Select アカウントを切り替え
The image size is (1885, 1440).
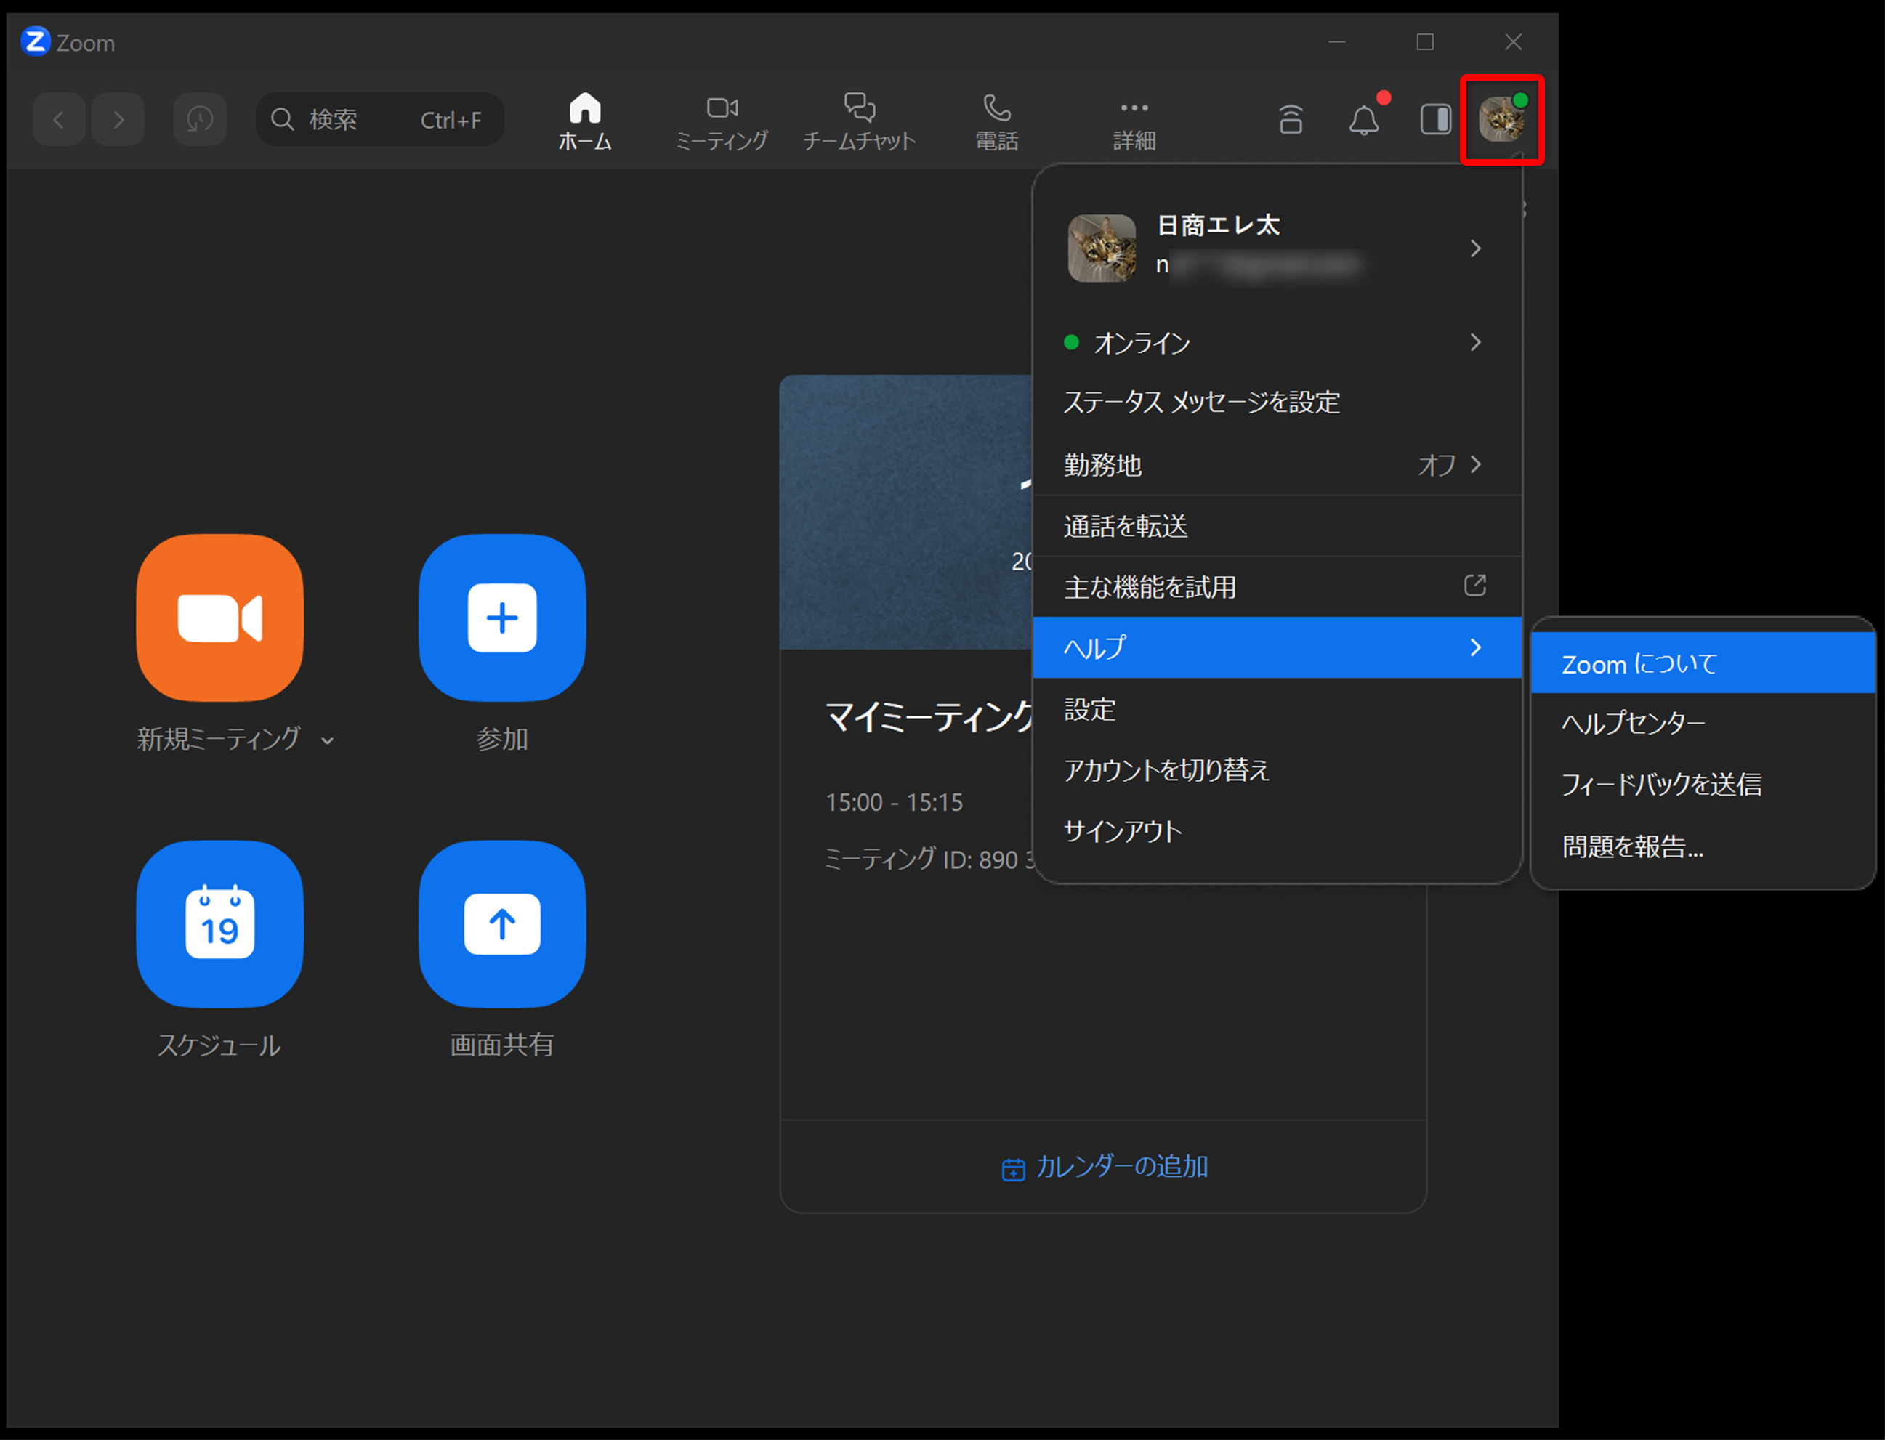pyautogui.click(x=1277, y=769)
